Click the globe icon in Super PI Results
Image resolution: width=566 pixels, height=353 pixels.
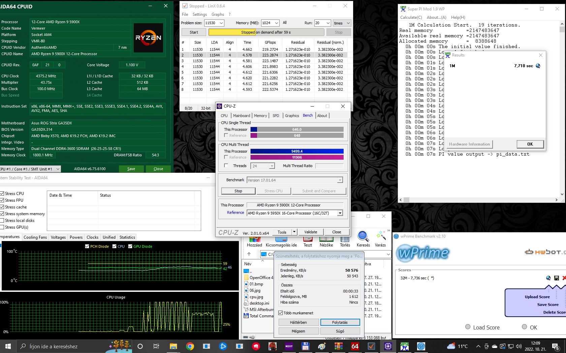tap(538, 66)
